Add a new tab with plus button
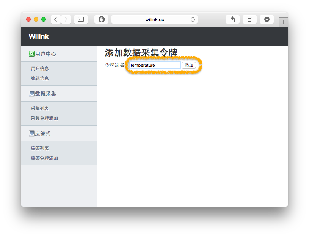Image resolution: width=309 pixels, height=237 pixels. click(283, 22)
